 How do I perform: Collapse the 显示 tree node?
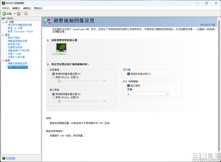pos(3,35)
